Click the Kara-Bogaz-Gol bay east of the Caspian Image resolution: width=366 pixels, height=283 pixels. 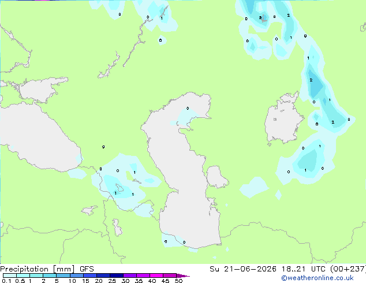click(216, 177)
